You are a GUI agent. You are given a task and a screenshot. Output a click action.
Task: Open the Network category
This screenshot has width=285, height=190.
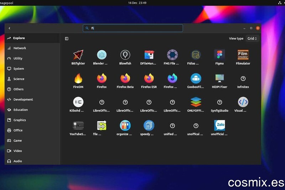coord(32,48)
